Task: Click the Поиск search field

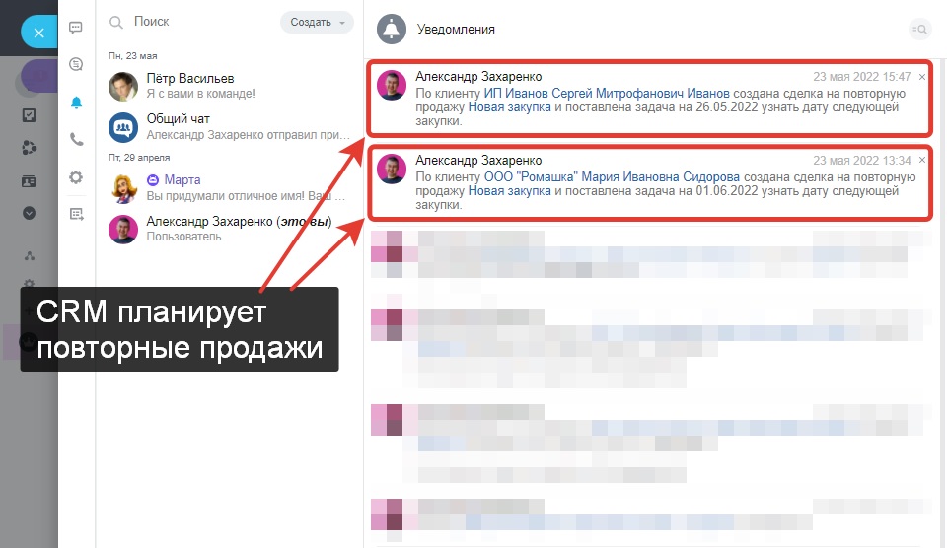Action: [189, 22]
